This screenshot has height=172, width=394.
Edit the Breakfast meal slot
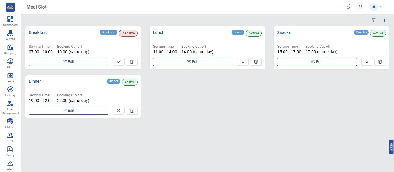69,62
